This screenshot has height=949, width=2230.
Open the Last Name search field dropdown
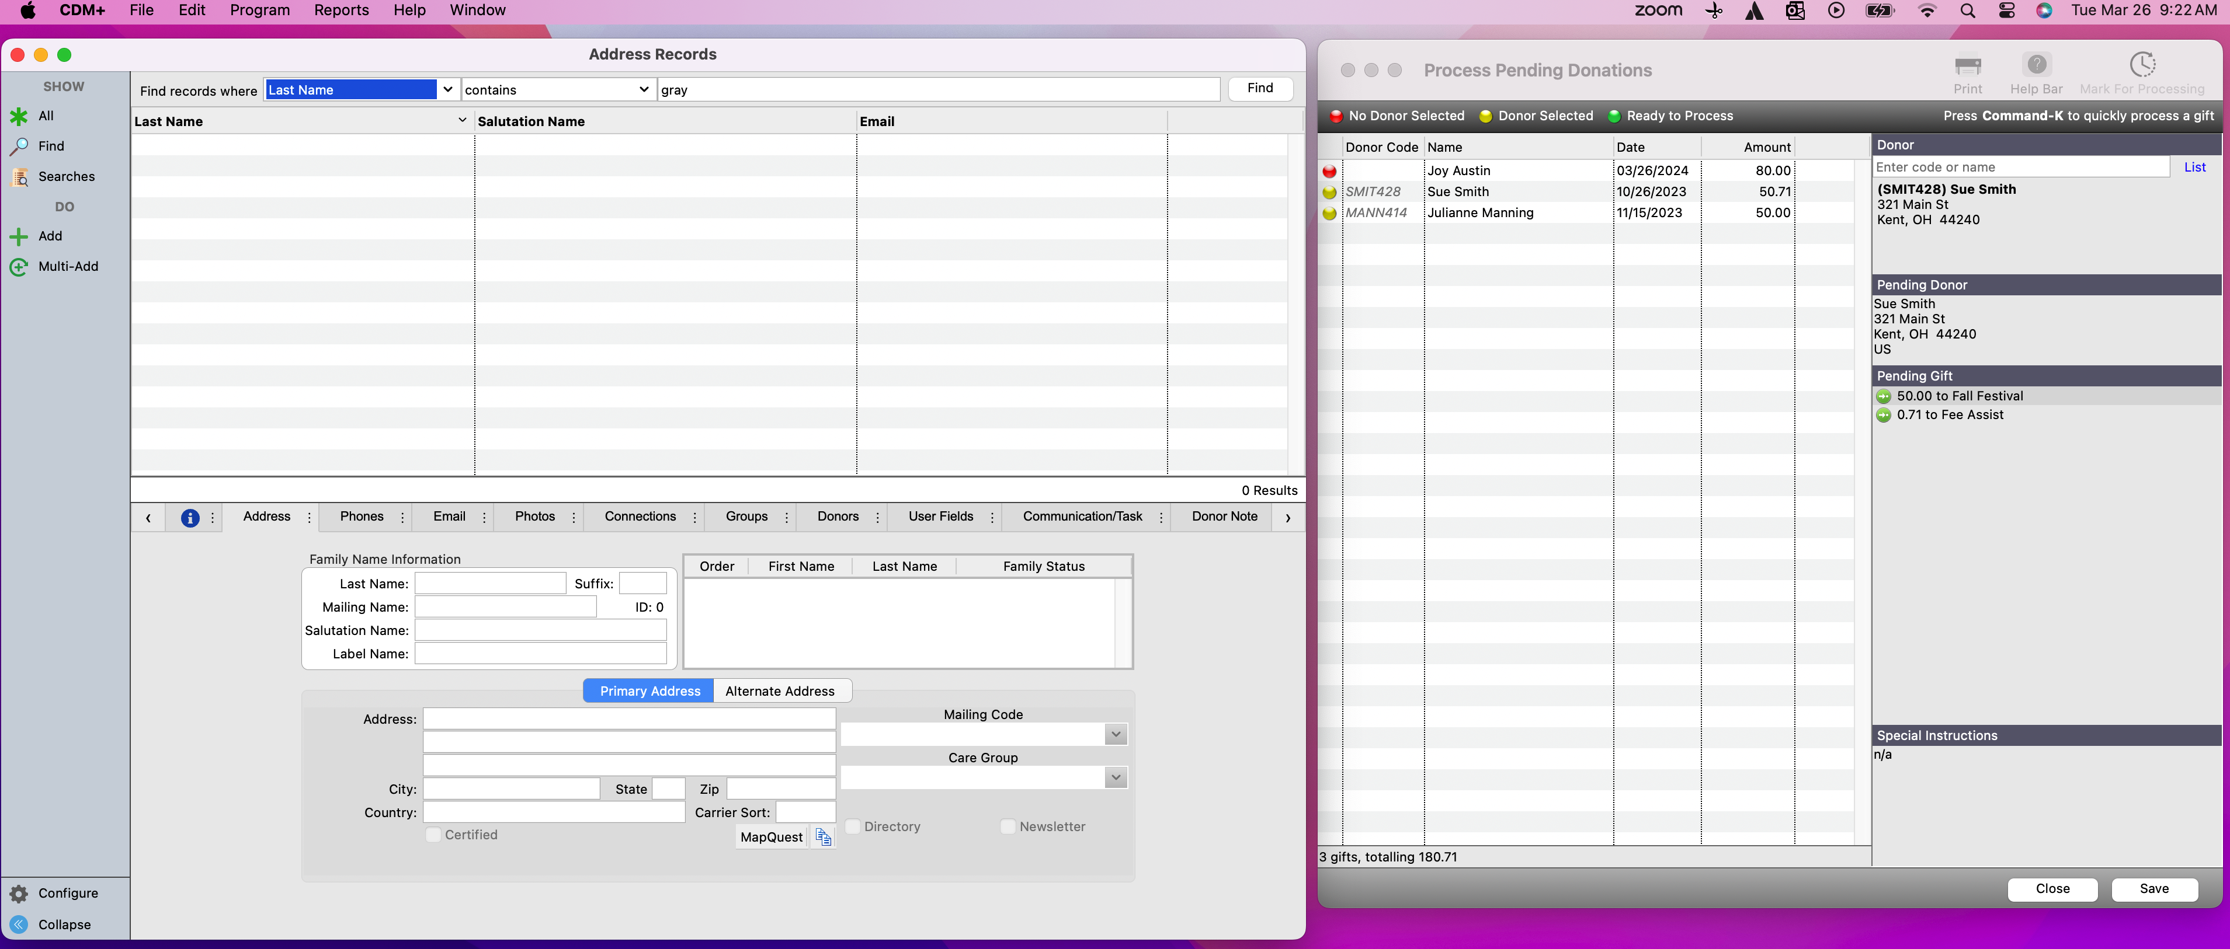(447, 90)
